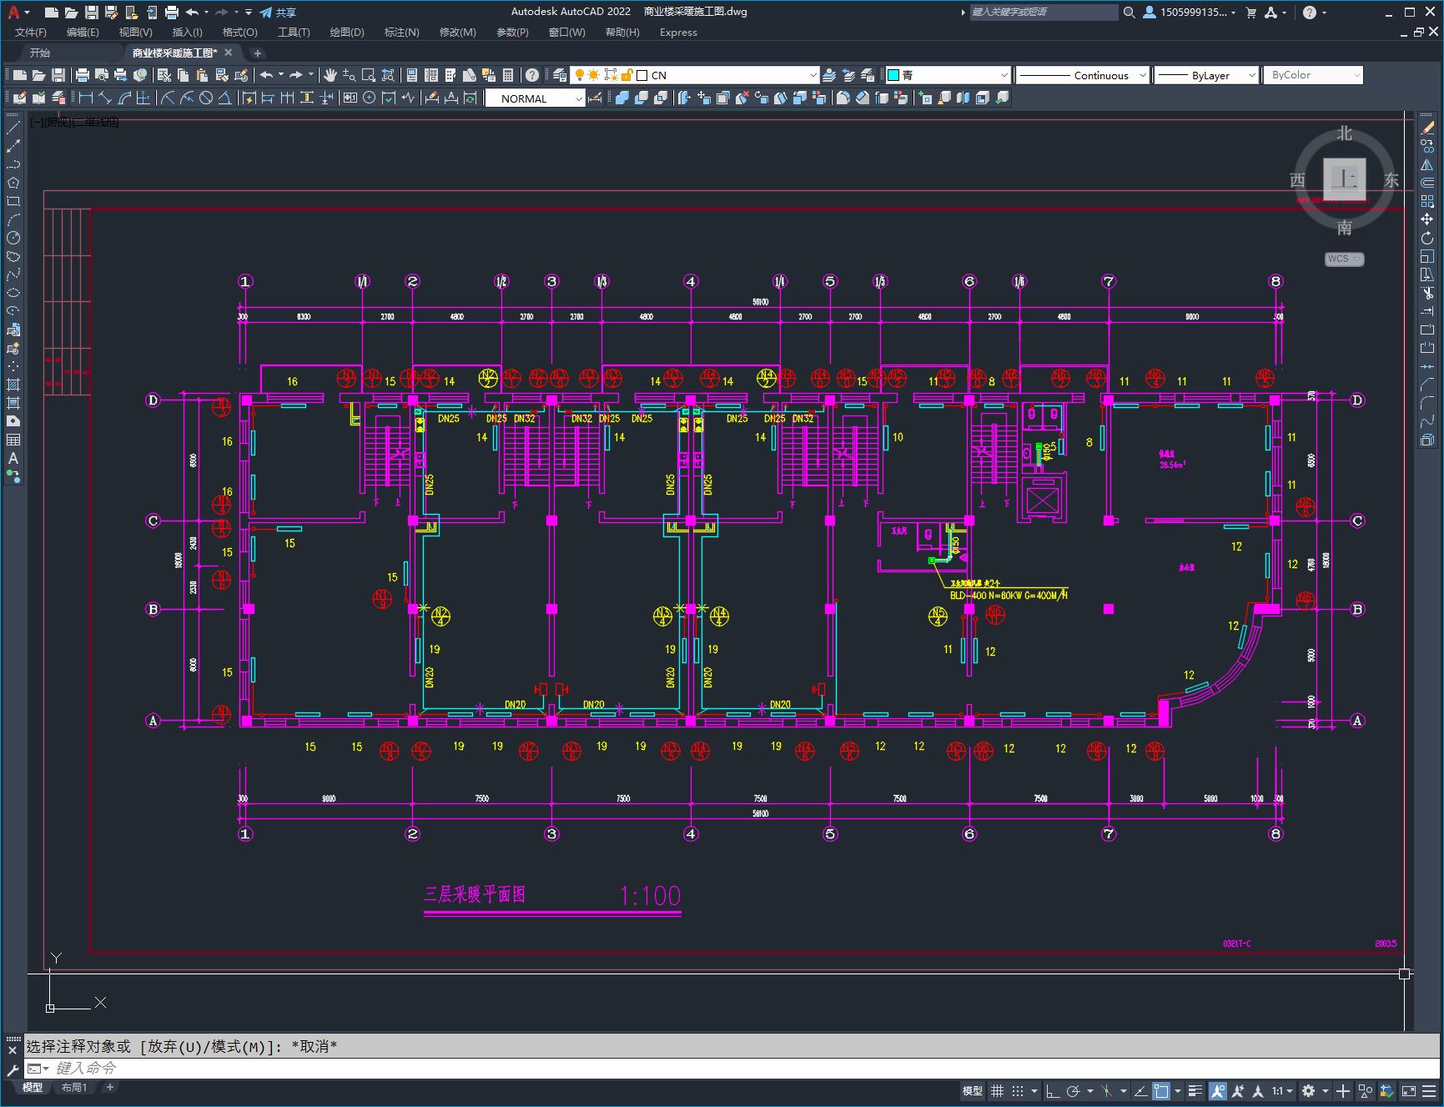The image size is (1444, 1107).
Task: Toggle the drawing grid display
Action: click(997, 1090)
